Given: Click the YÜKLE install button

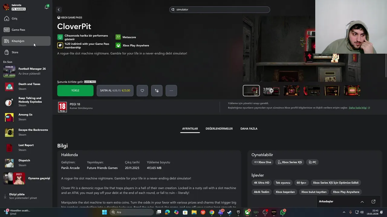Looking at the screenshot, I should point(75,90).
